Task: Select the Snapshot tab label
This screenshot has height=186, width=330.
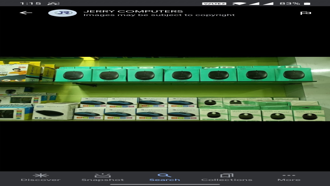Action: [x=103, y=180]
